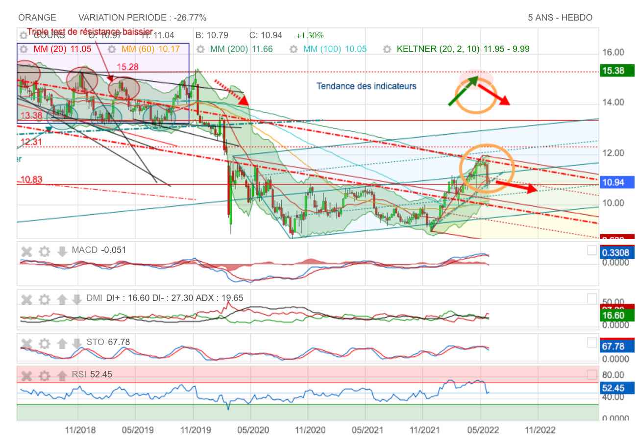Click the 11/2020 date on time axis
This screenshot has height=445, width=638.
310,430
